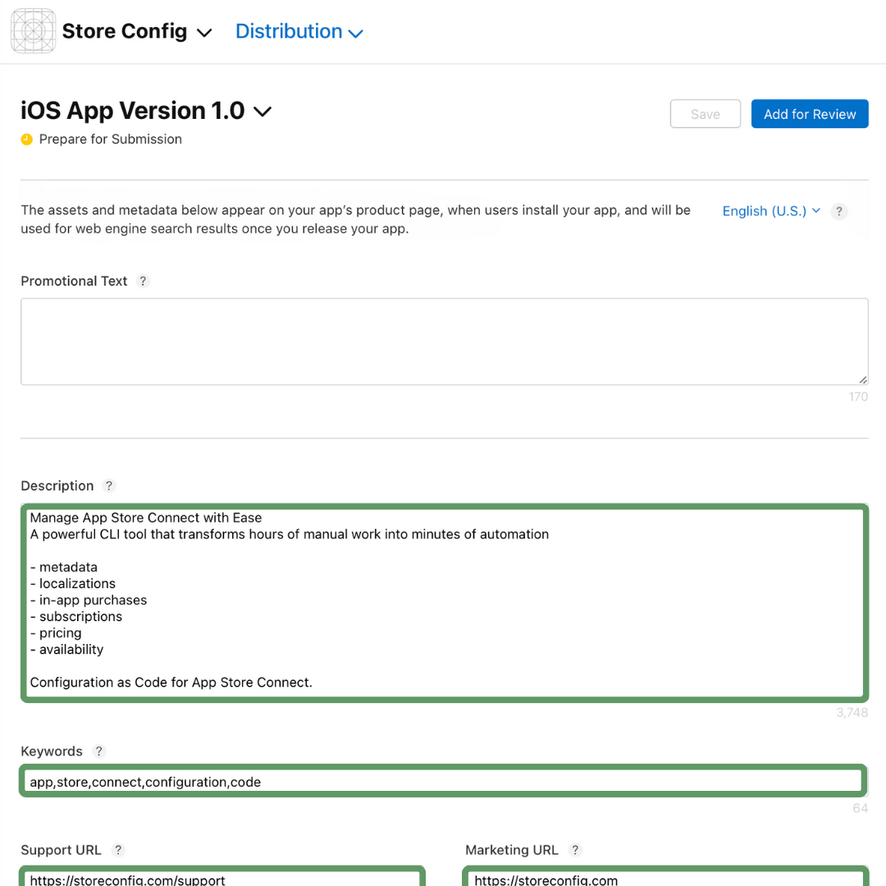Image resolution: width=886 pixels, height=886 pixels.
Task: Expand the Store Config dropdown
Action: 204,33
